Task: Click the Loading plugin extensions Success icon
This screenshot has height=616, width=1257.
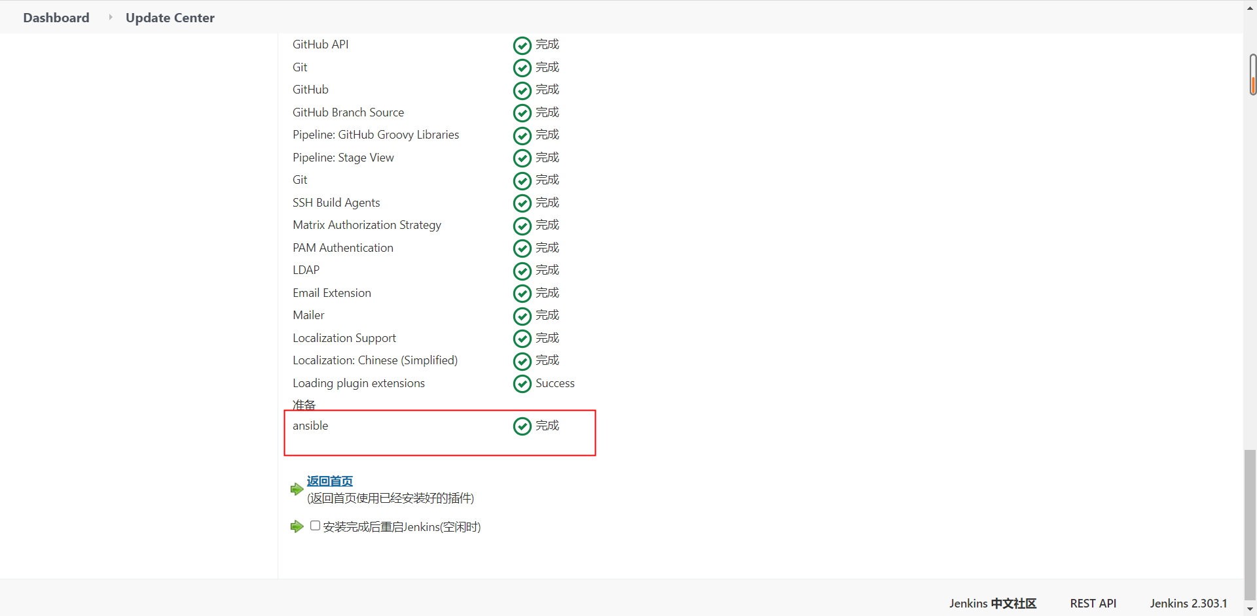Action: coord(522,384)
